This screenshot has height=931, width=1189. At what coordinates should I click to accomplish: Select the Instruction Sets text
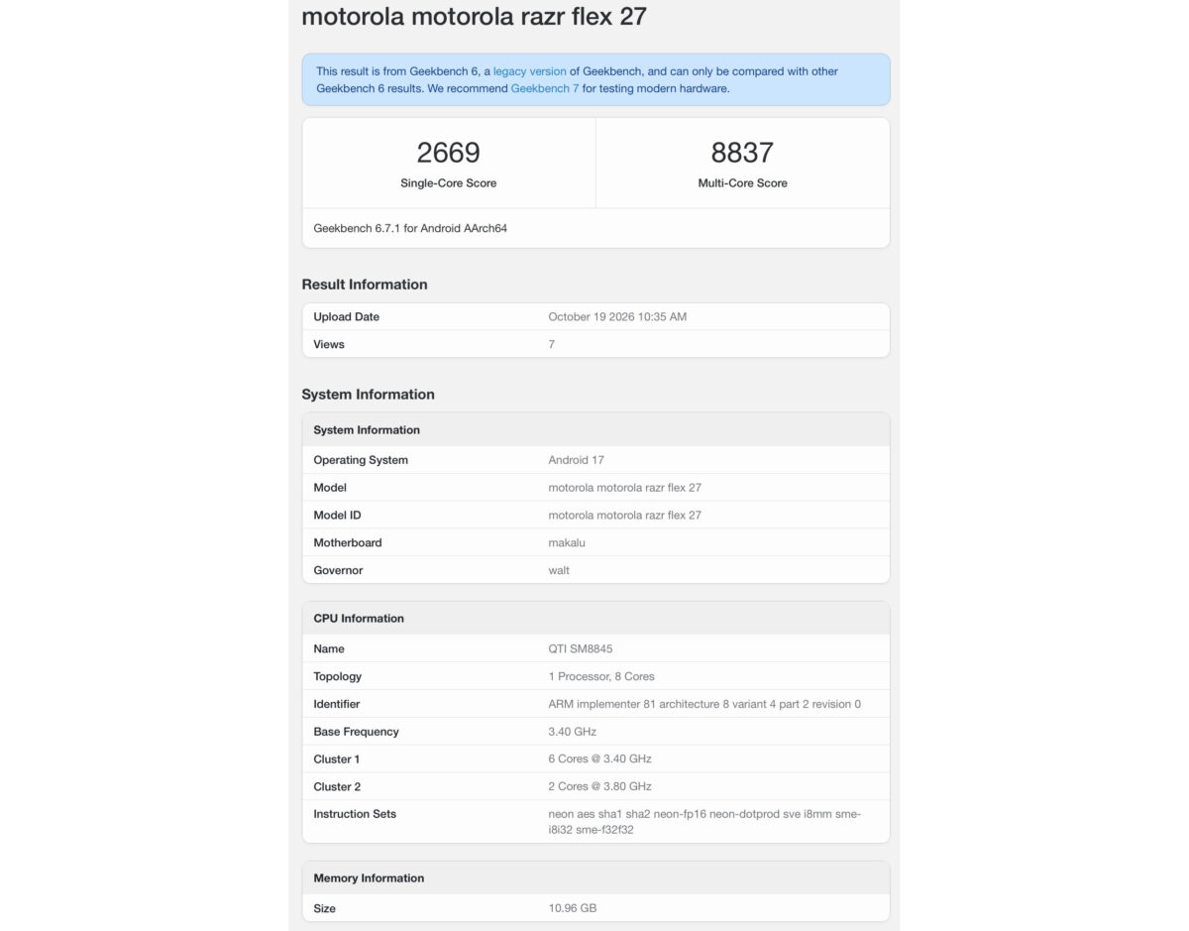click(x=704, y=822)
